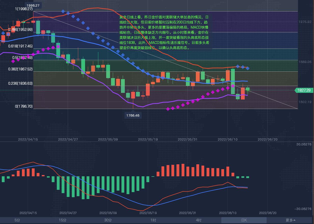Switch to the 15分 timeframe tab

pos(63,220)
